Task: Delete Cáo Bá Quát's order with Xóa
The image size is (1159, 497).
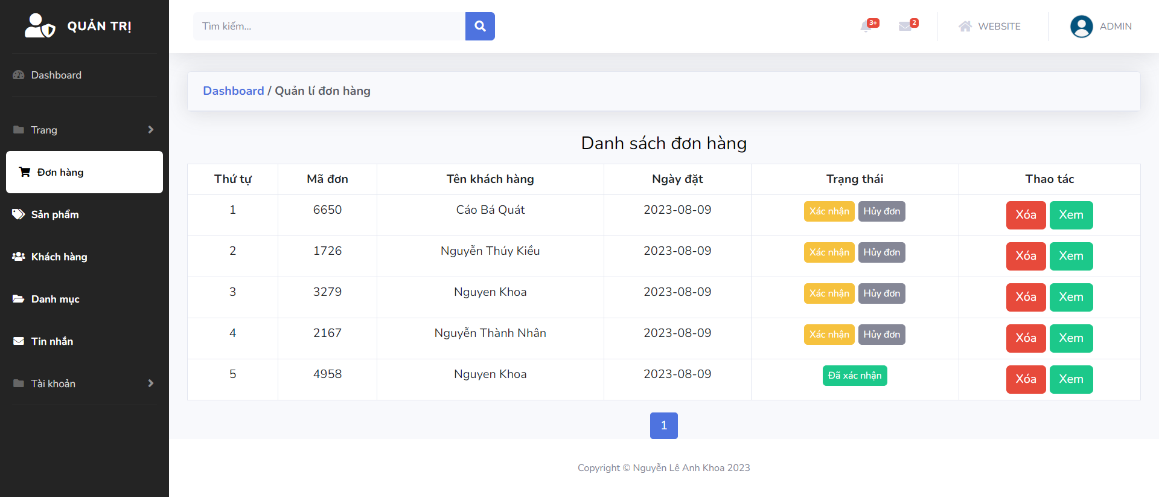Action: tap(1026, 215)
